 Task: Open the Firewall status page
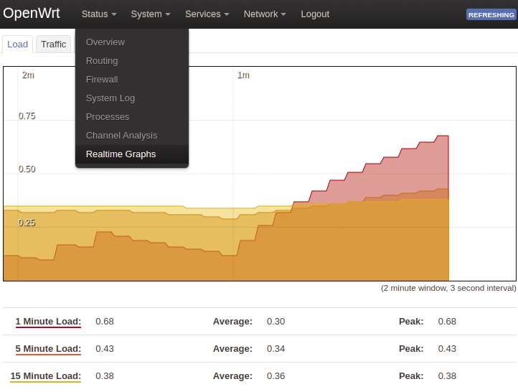[x=102, y=80]
